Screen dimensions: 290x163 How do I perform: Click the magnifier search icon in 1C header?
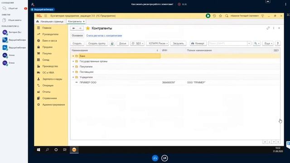(x=227, y=16)
